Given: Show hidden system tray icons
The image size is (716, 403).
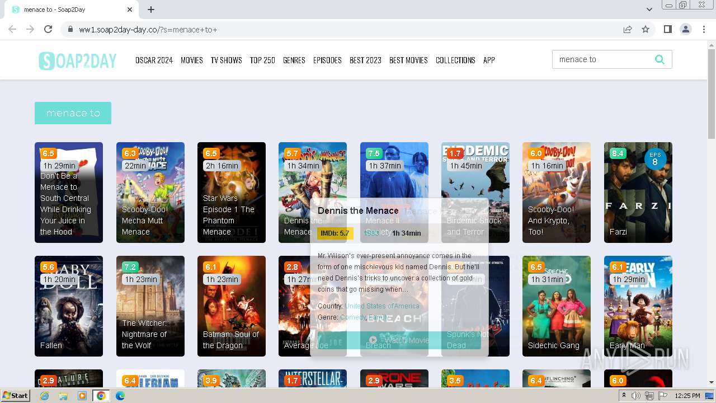Looking at the screenshot, I should [624, 396].
